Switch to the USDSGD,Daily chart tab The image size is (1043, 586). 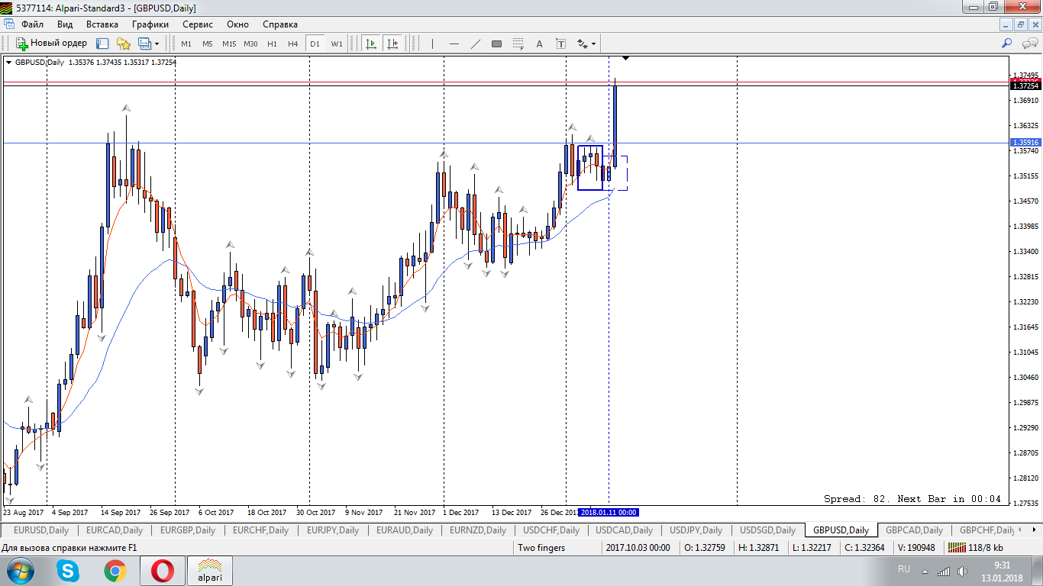(x=767, y=530)
